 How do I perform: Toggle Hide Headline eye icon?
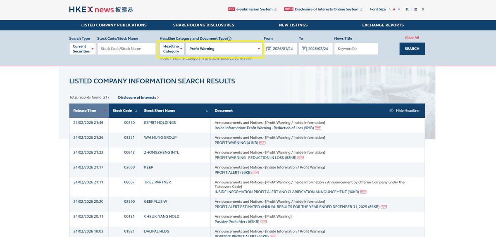coord(391,111)
